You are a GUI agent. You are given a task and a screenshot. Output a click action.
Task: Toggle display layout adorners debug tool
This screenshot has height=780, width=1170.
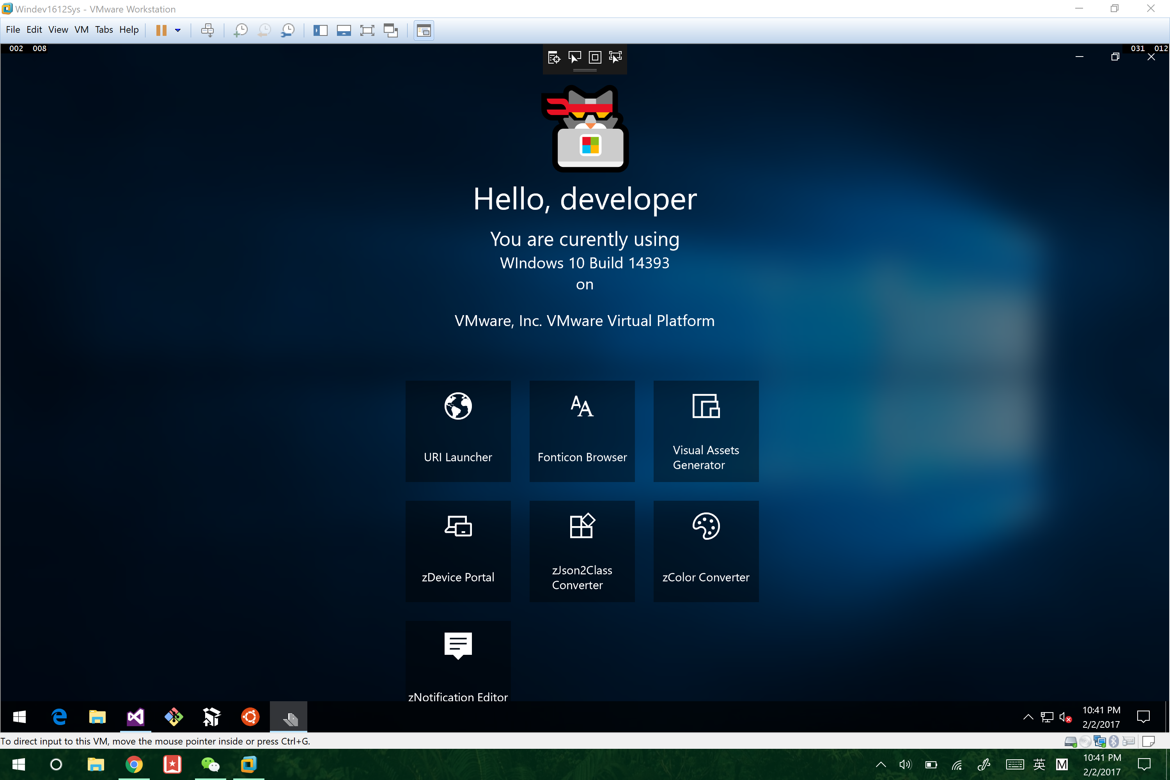595,58
